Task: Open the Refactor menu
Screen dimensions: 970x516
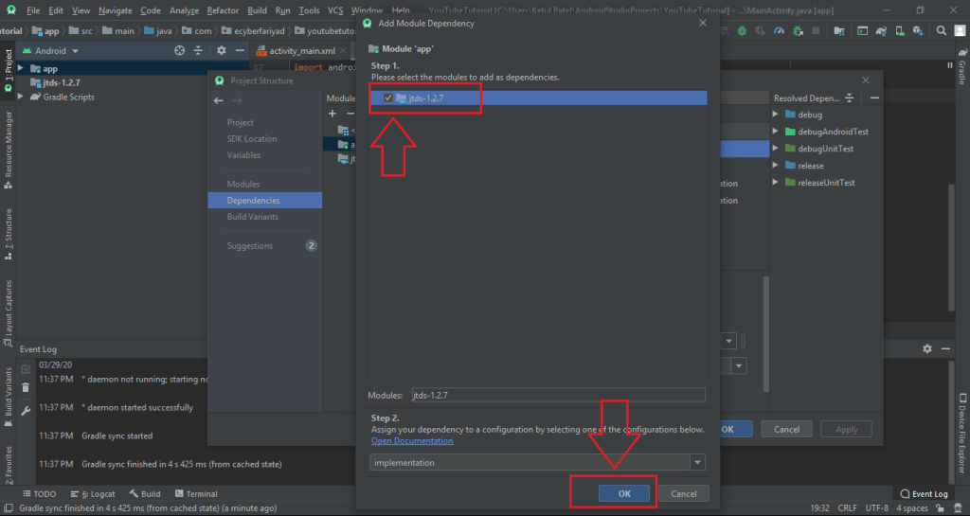Action: coord(223,10)
